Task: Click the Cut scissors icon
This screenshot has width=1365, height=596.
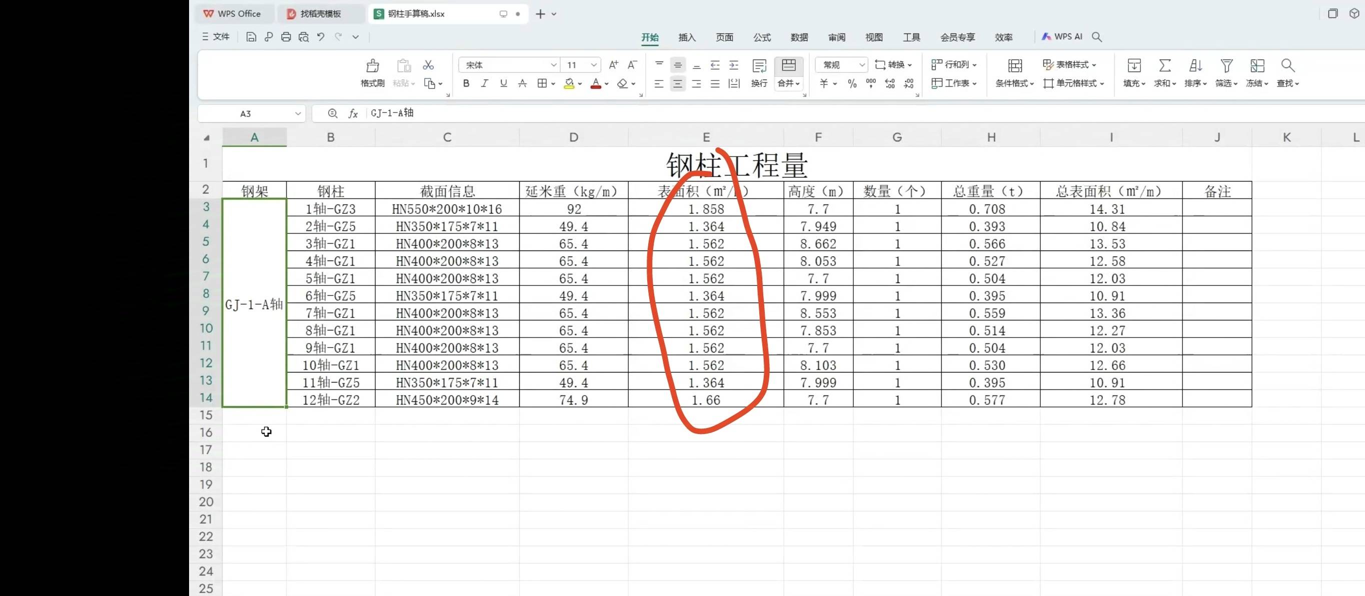Action: [428, 64]
